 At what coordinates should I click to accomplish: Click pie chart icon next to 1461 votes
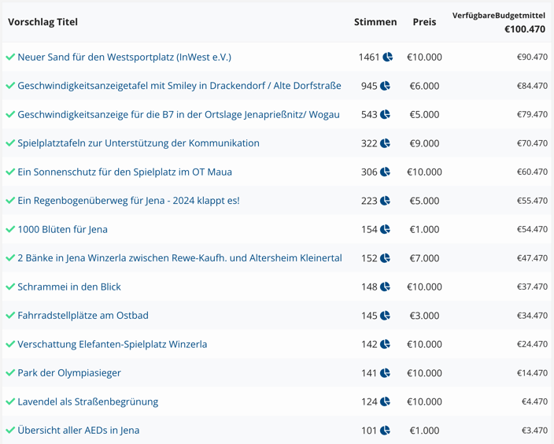pos(388,57)
